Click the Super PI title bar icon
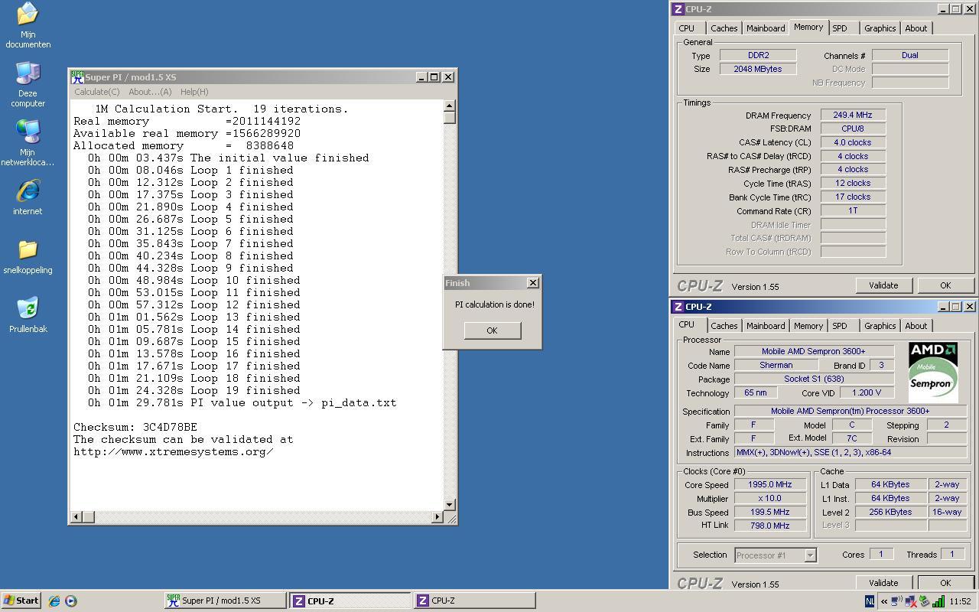 [x=77, y=76]
